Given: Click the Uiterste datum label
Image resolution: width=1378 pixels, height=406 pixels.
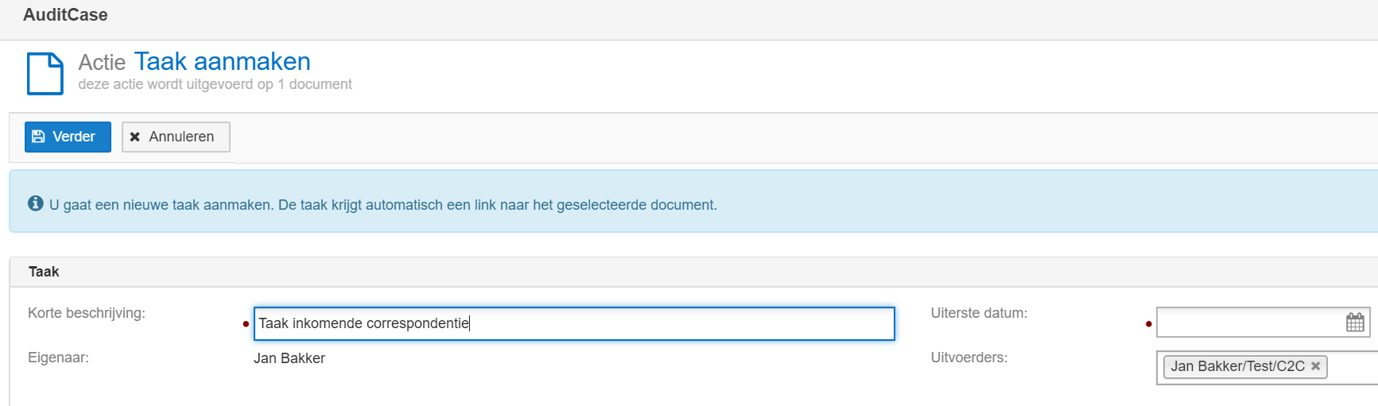Looking at the screenshot, I should tap(979, 313).
